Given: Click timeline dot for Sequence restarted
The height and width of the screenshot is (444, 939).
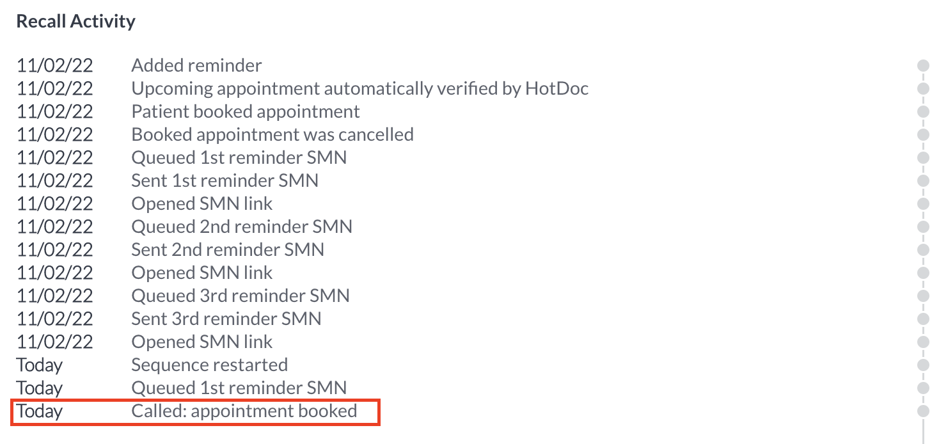Looking at the screenshot, I should (923, 365).
